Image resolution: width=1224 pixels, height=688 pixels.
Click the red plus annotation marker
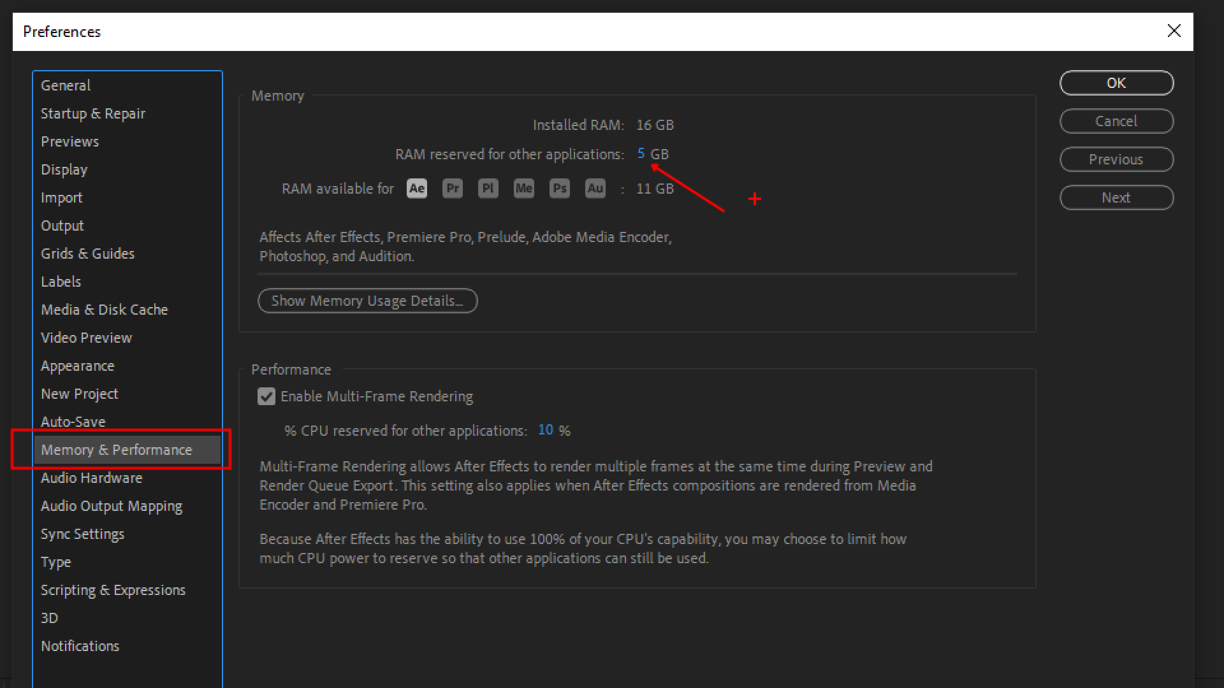tap(754, 199)
